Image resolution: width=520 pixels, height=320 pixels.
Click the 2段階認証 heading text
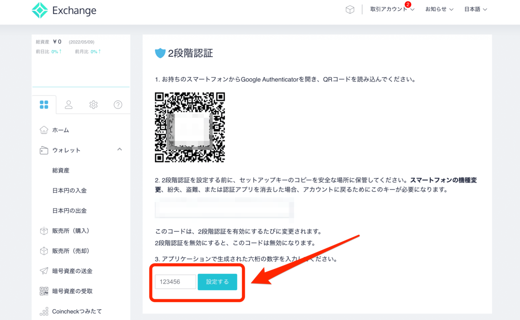click(x=191, y=53)
